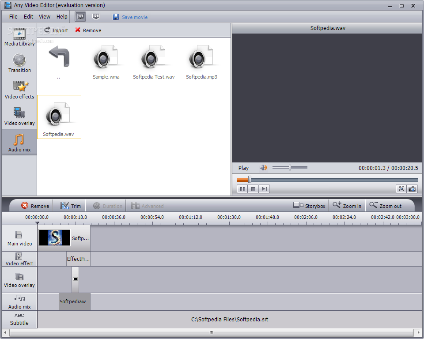Click the playback progress seek bar

pyautogui.click(x=327, y=180)
